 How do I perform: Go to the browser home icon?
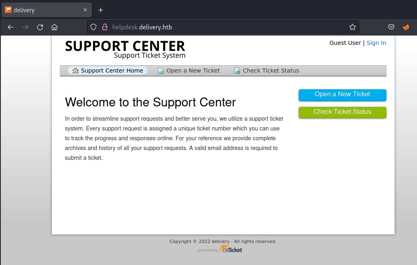coord(54,27)
